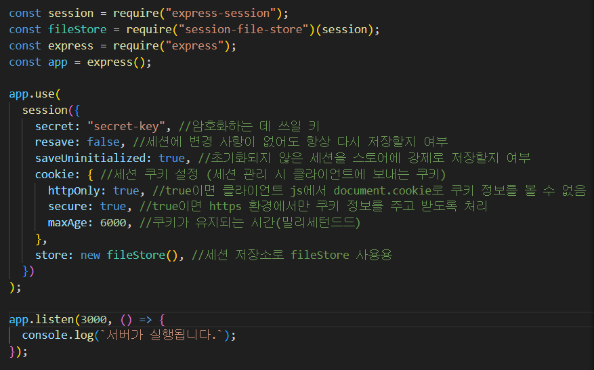Click the (session) argument after session-file-store require
Screen dimensions: 594x370
[345, 30]
